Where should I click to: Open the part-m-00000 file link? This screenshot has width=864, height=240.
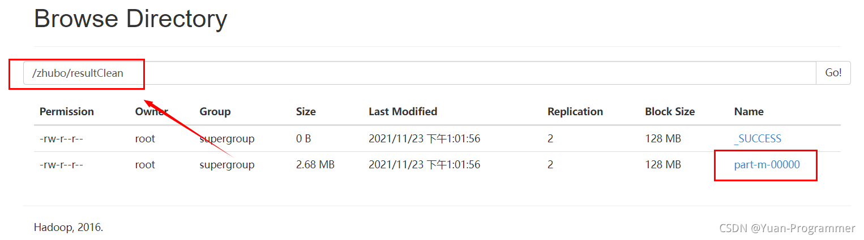(767, 165)
